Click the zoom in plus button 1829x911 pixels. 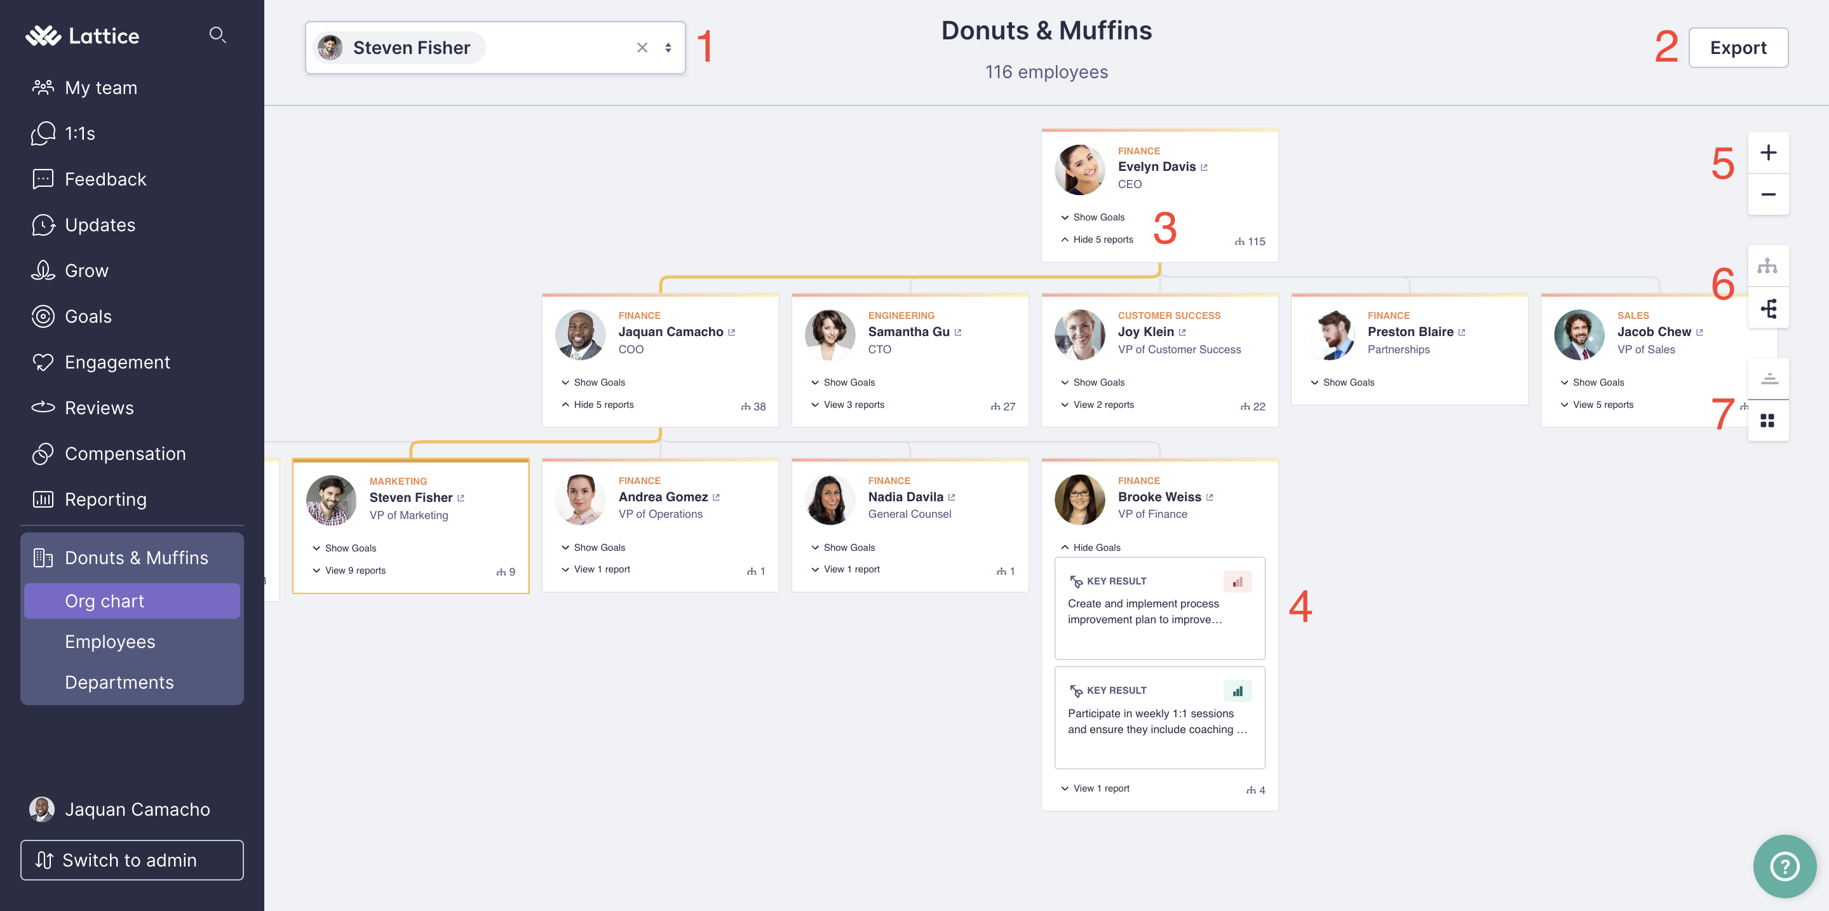pos(1769,153)
